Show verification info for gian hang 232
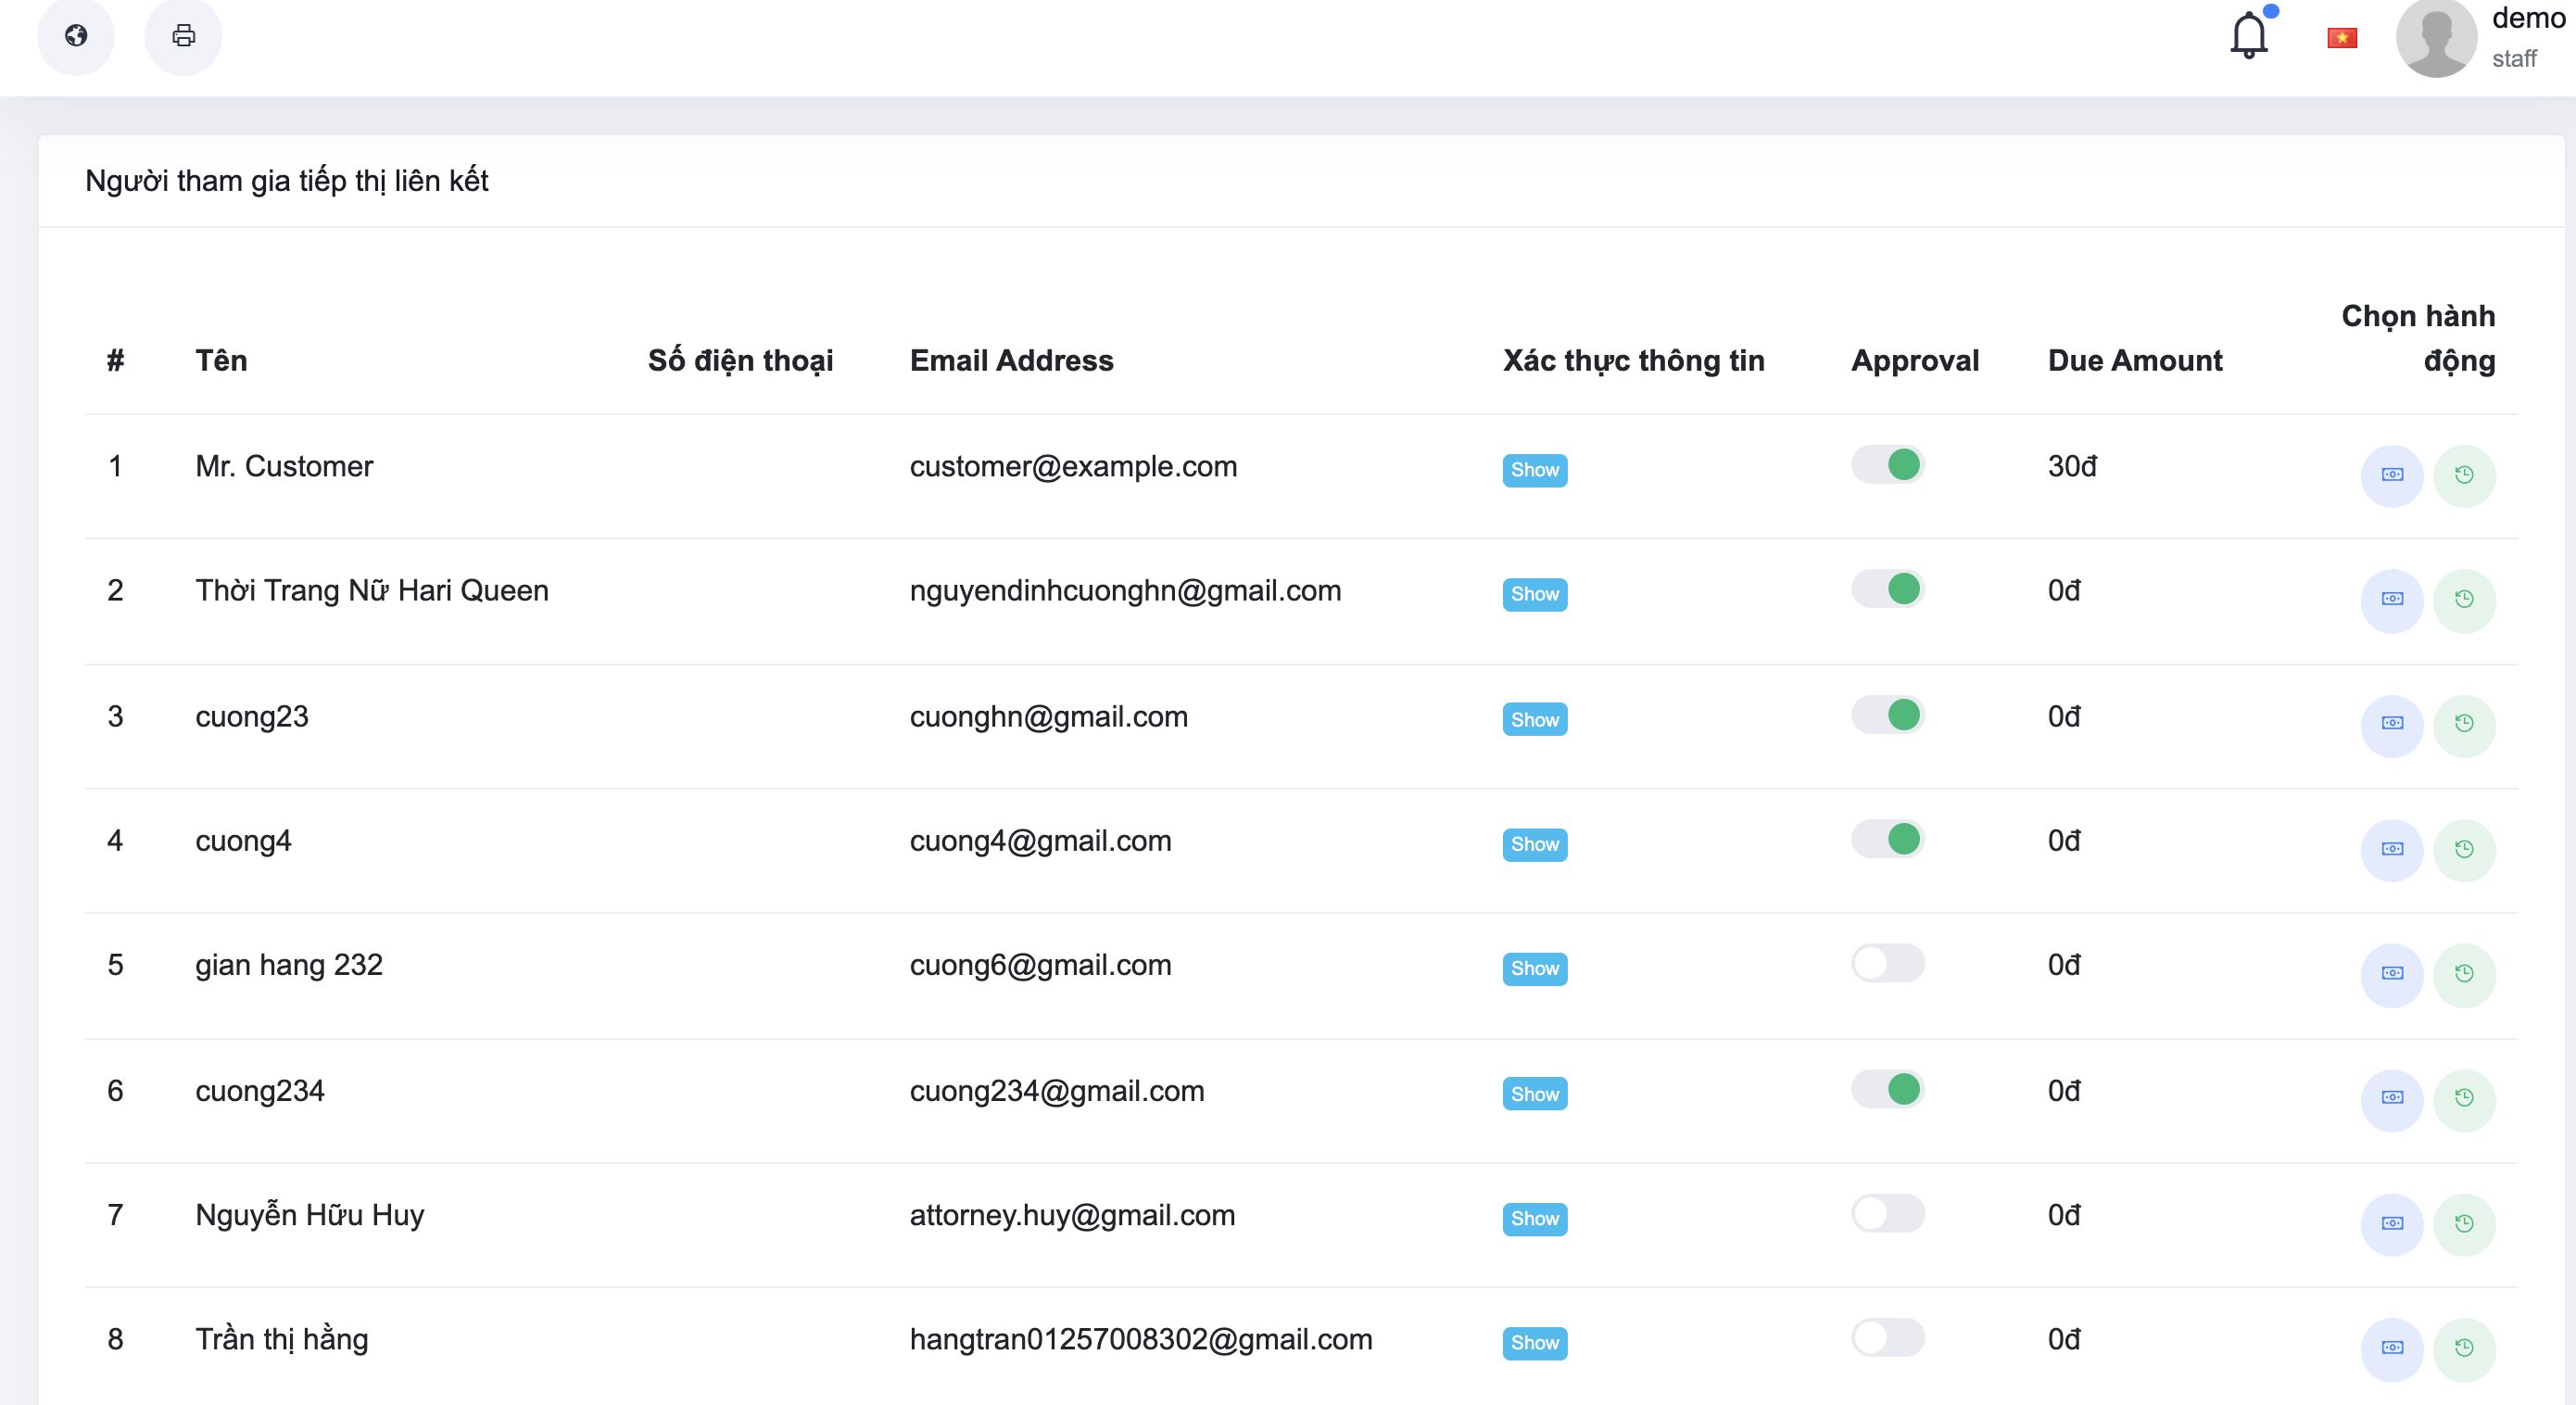Screen dimensions: 2576x1405 click(1535, 969)
